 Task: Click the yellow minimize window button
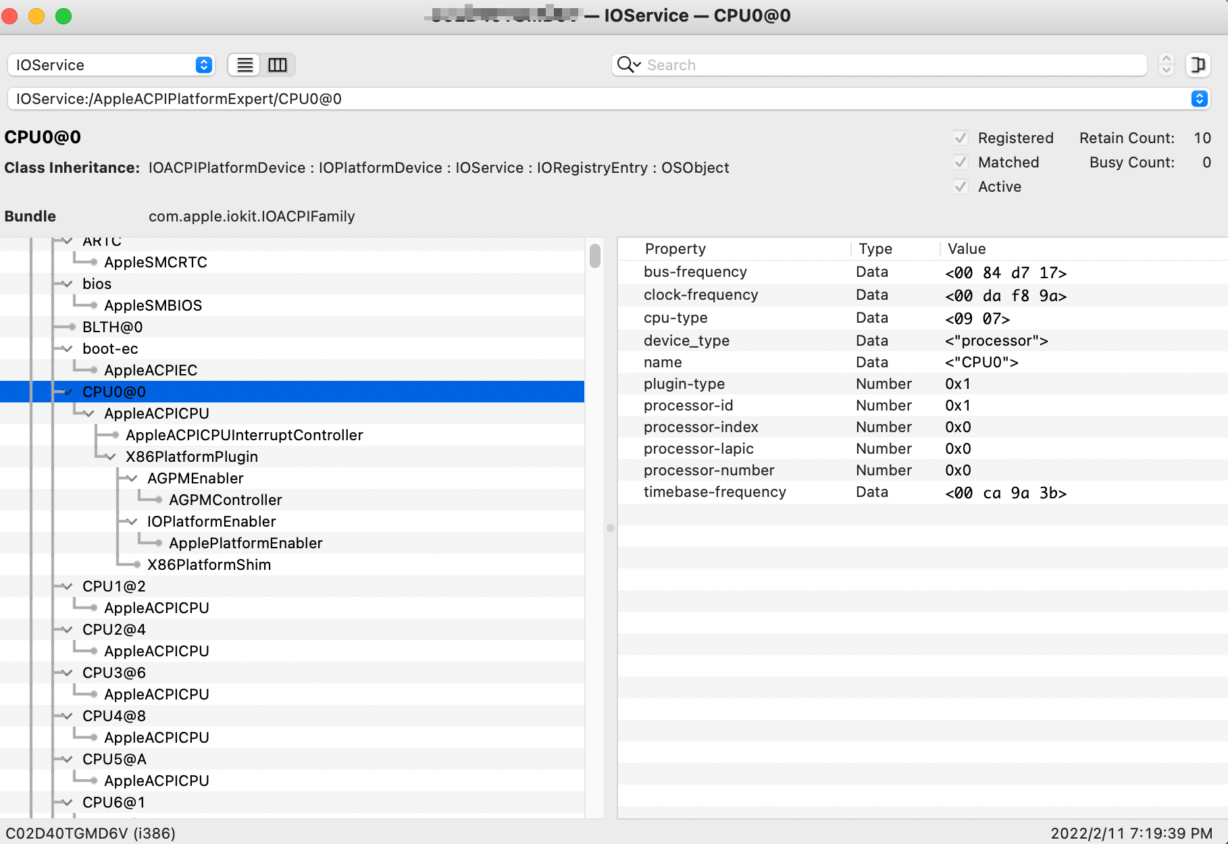pyautogui.click(x=36, y=16)
